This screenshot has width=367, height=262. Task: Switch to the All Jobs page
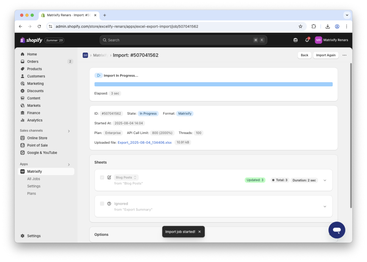(x=33, y=178)
